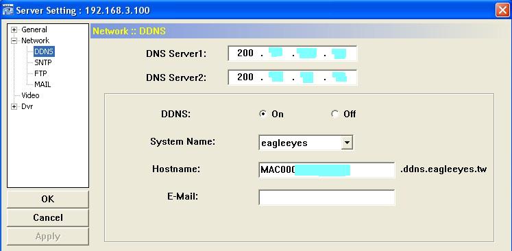This screenshot has height=251, width=512.
Task: Collapse the Network tree node
Action: (14, 41)
